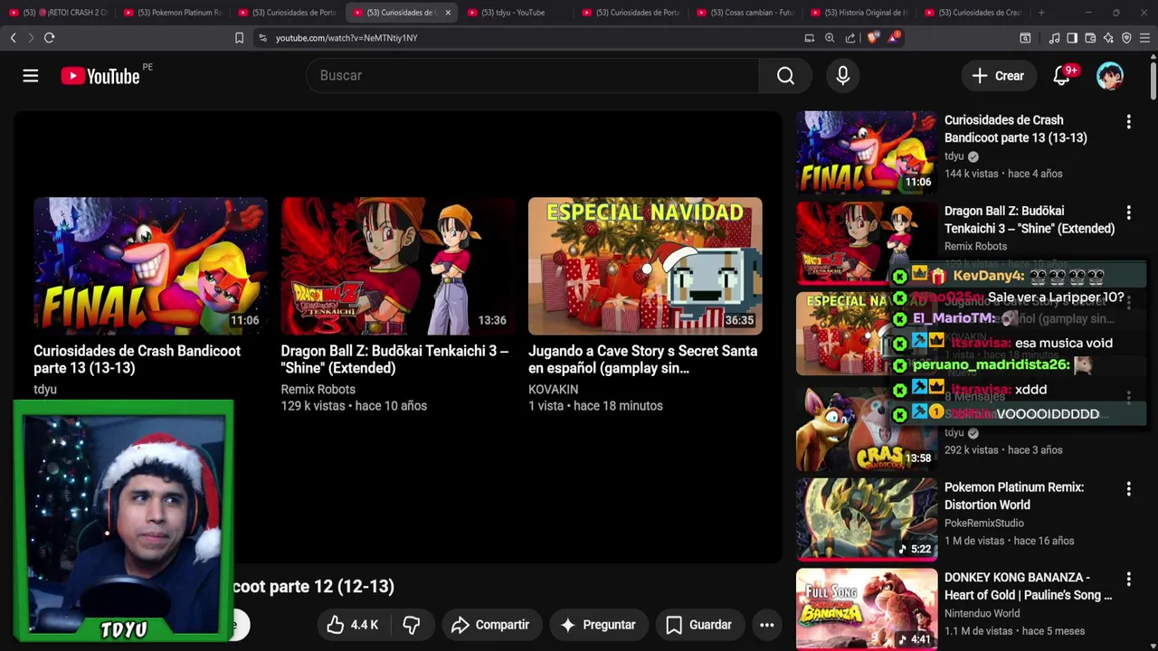Image resolution: width=1158 pixels, height=651 pixels.
Task: Open endscreen thumbnail Curiosidades de Crash parte 13
Action: point(150,266)
